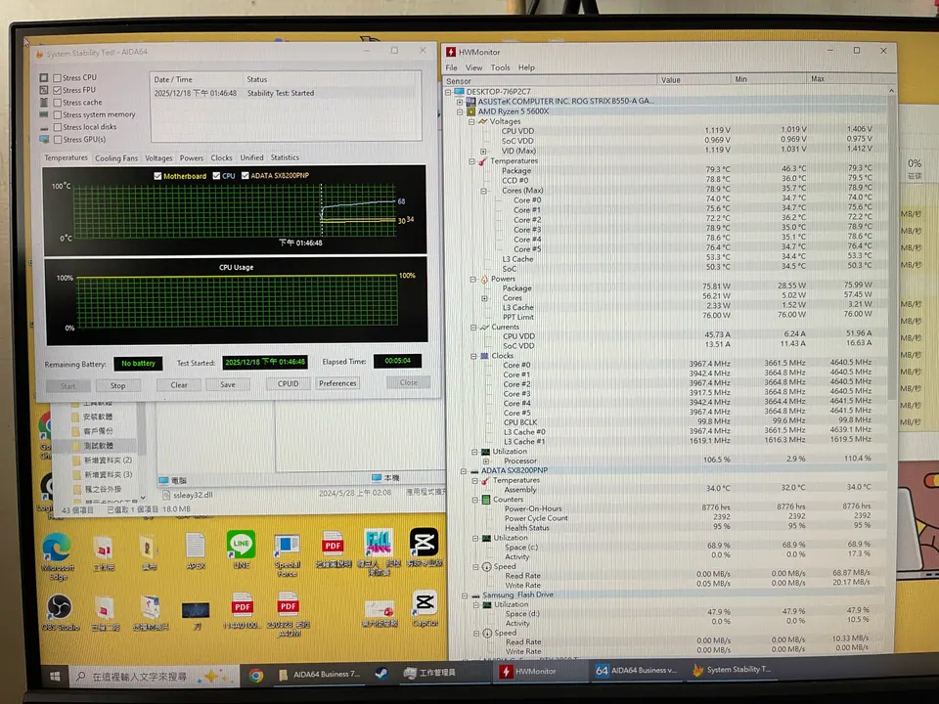Enable Stress system memory checkbox
Screen dimensions: 939x704
(58, 115)
